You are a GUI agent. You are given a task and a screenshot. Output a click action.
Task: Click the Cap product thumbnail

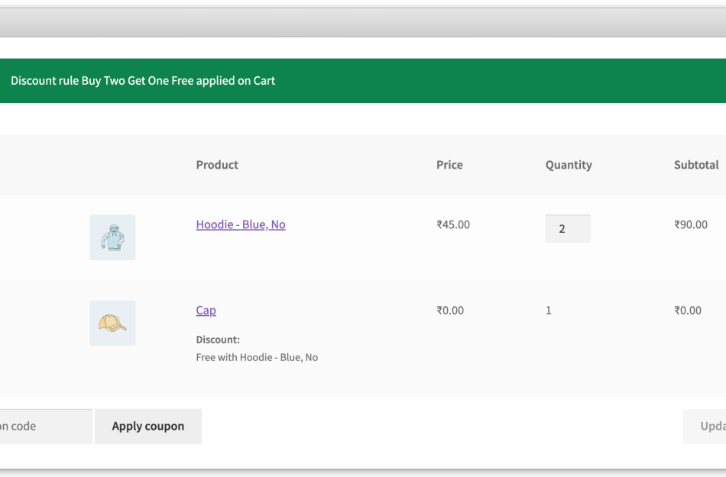pos(112,323)
